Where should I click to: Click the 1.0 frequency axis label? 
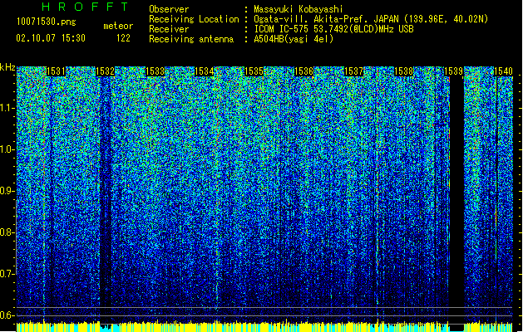(7, 149)
